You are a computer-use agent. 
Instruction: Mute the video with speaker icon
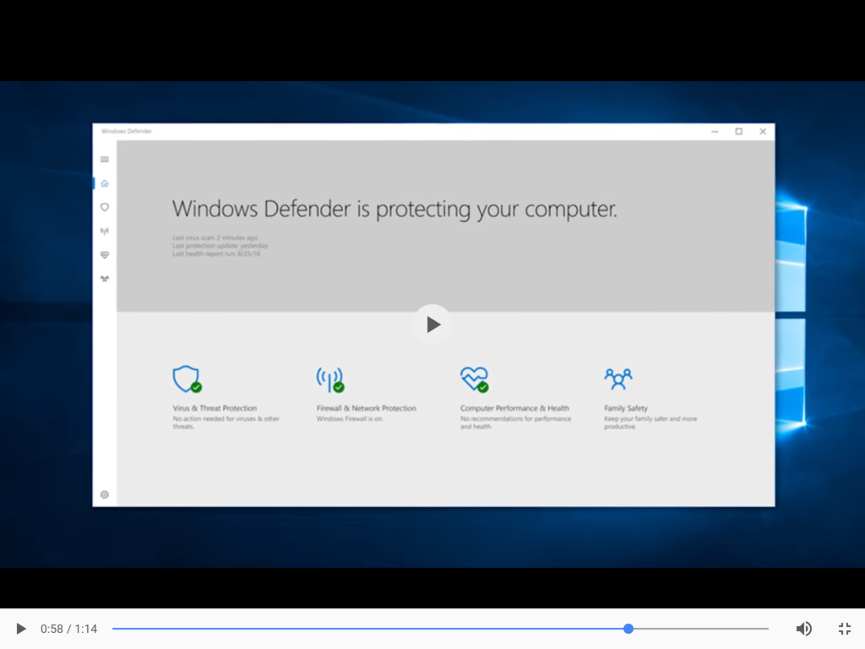click(x=804, y=629)
